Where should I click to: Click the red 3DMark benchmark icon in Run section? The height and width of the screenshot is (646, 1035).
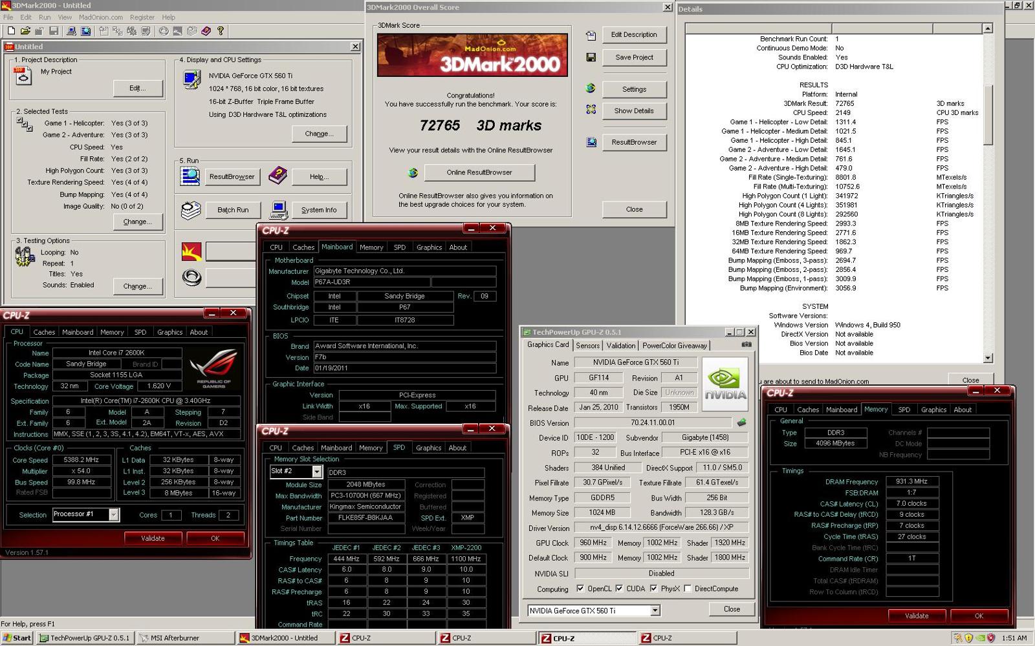(x=191, y=251)
